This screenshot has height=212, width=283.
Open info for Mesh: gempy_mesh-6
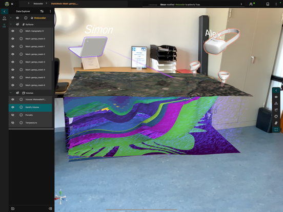(x=21, y=86)
